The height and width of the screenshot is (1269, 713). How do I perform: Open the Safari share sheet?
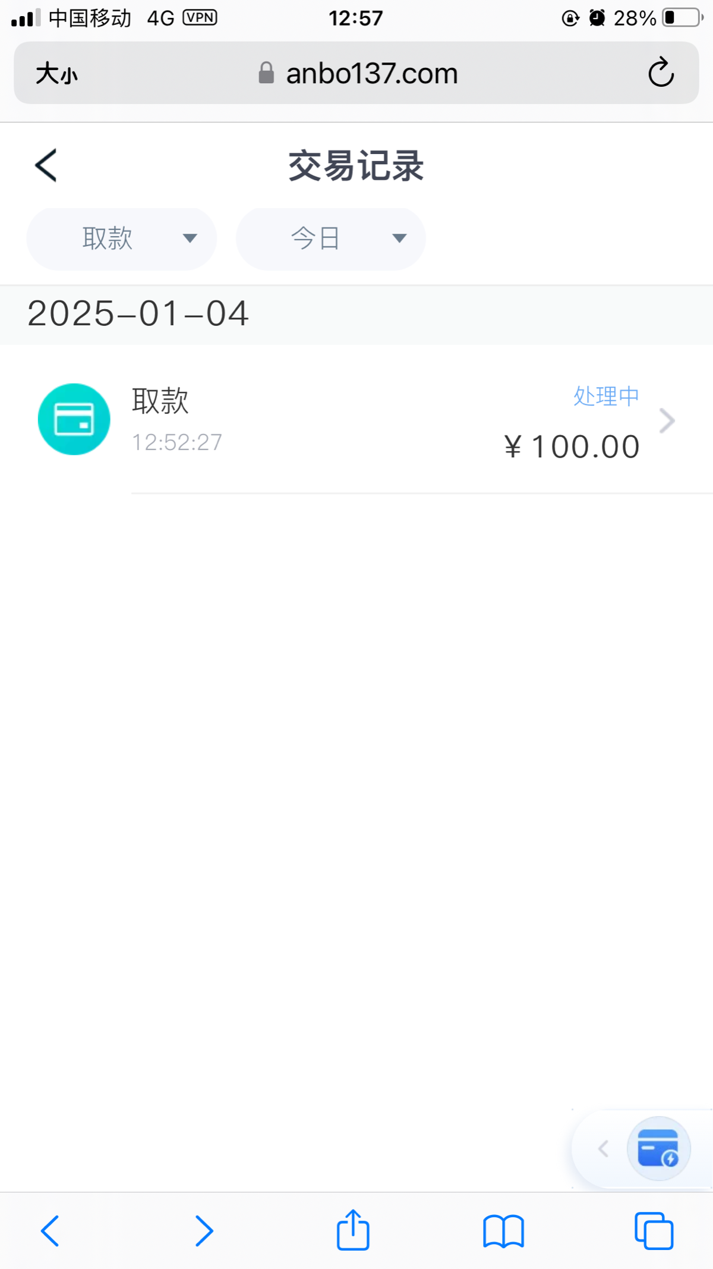tap(353, 1230)
